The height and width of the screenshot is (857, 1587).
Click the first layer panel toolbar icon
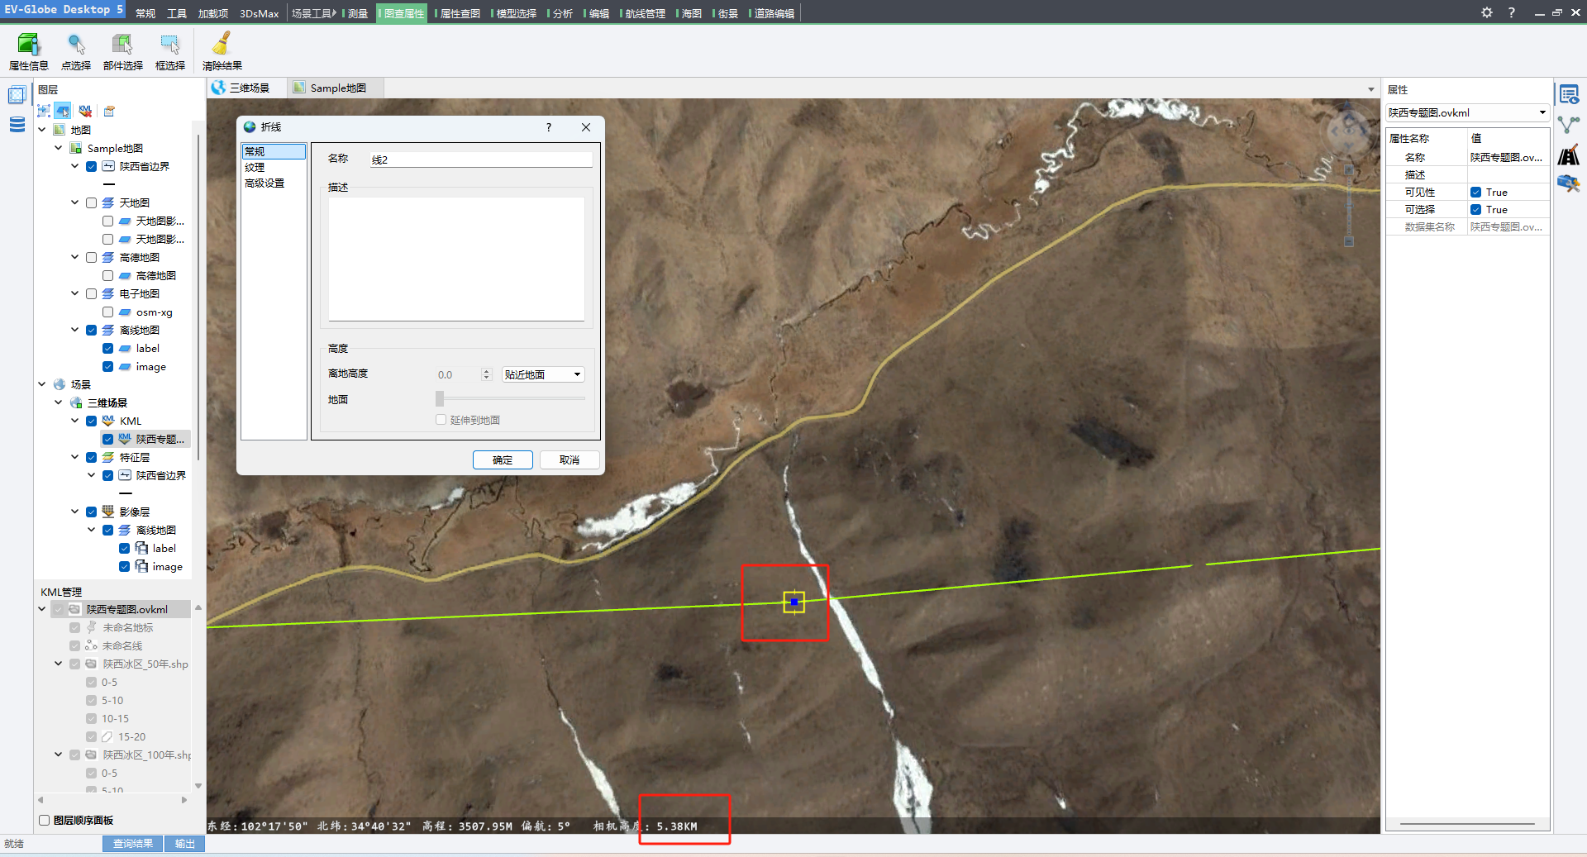[44, 111]
